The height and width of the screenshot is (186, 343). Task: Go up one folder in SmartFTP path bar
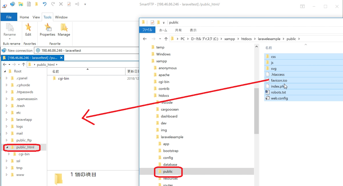click(23, 64)
